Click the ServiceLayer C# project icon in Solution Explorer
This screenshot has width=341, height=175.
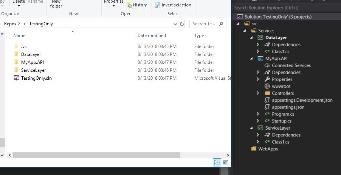tap(260, 128)
